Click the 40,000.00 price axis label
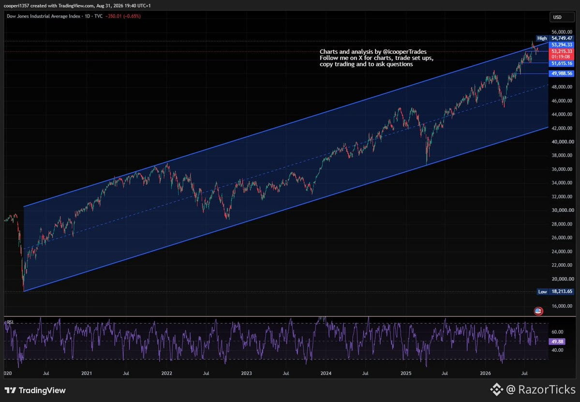This screenshot has width=580, height=402. [563, 142]
